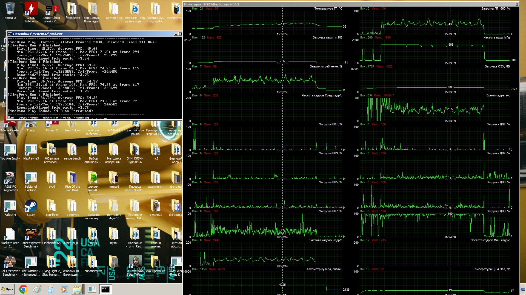Close the MSI Afterburner monitoring window
The width and height of the screenshot is (526, 295).
[517, 4]
